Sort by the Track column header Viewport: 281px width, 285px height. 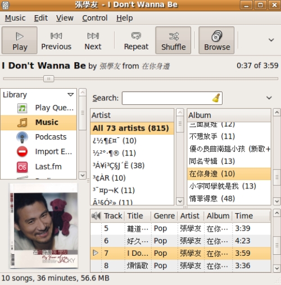coord(113,216)
